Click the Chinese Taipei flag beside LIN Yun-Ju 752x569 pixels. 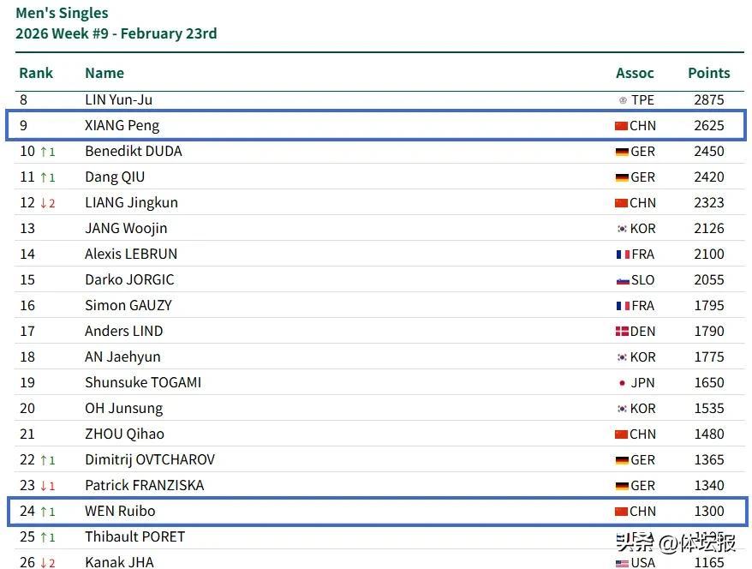click(623, 100)
